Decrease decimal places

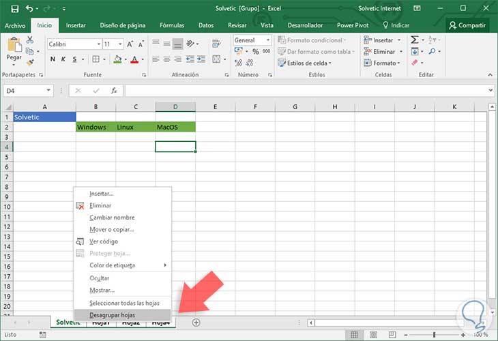pyautogui.click(x=249, y=63)
